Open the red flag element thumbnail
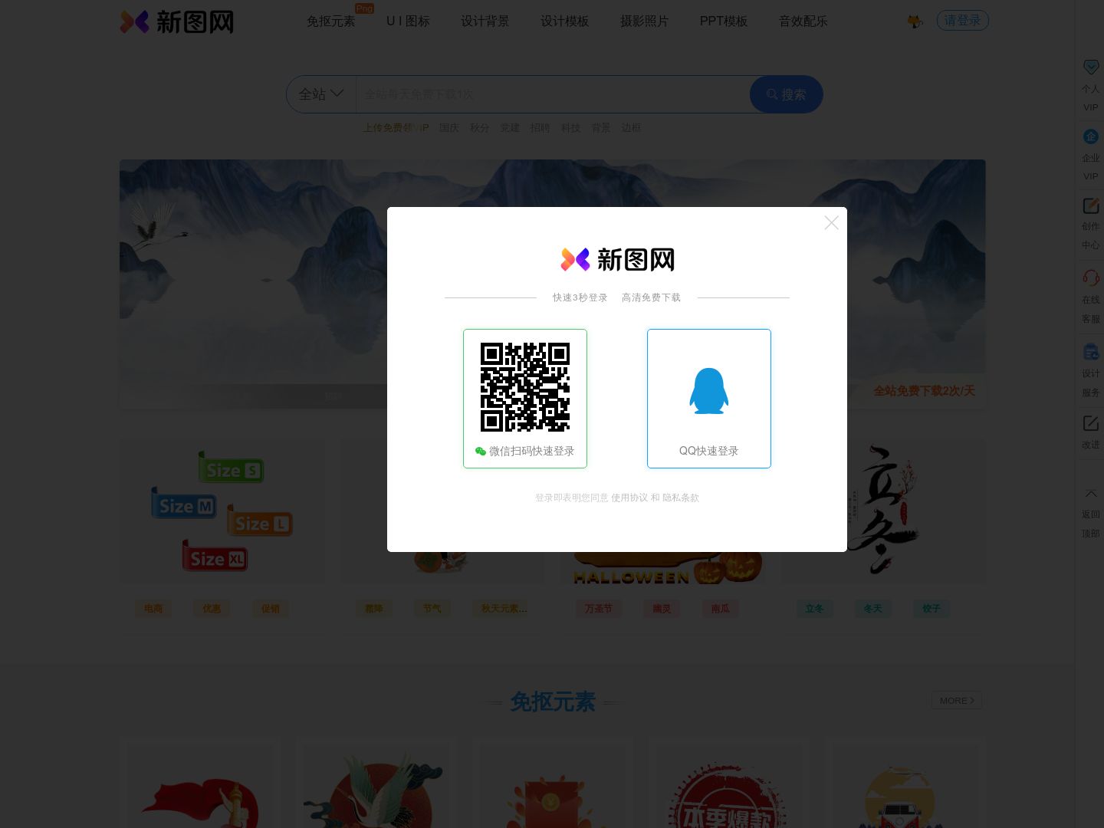This screenshot has height=828, width=1104. click(200, 784)
